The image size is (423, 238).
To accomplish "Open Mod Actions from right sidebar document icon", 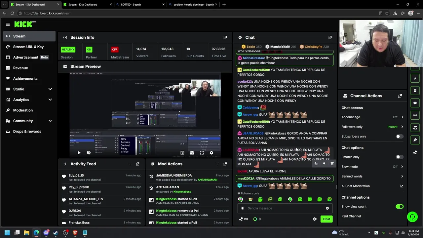I will click(x=415, y=91).
